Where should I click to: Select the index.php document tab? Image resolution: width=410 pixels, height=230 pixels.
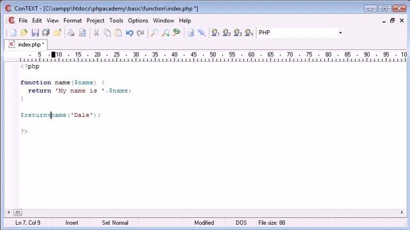pos(26,45)
